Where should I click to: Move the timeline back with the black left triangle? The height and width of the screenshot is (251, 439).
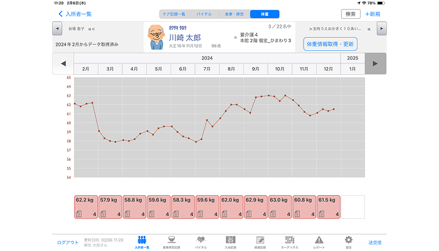pyautogui.click(x=63, y=63)
